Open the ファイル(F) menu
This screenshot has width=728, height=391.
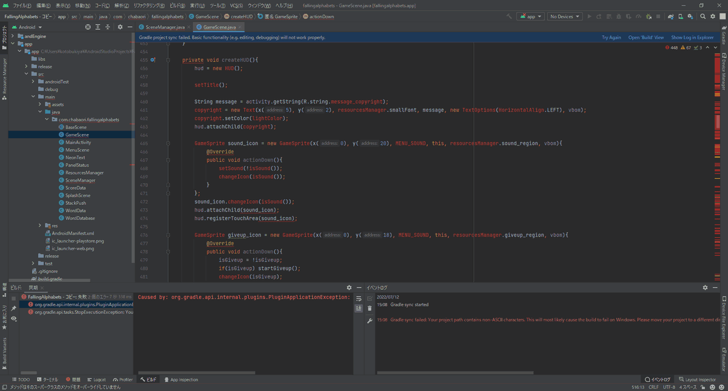click(22, 5)
